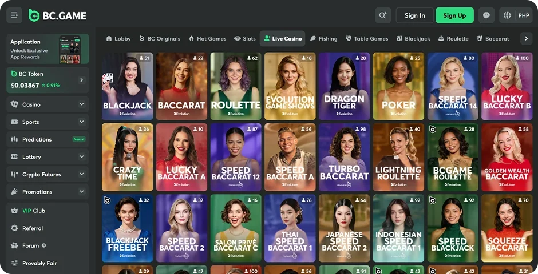Open the Application rewards banner

tap(48, 49)
